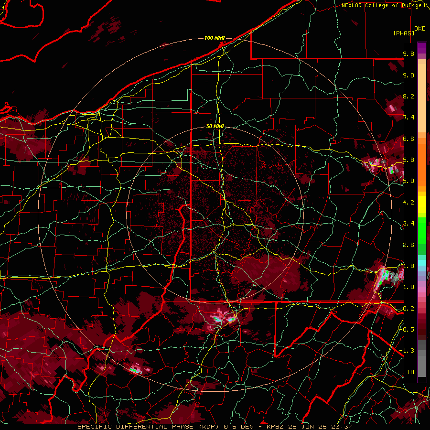Screen dimensions: 430x430
Task: Click the -0.5 scale value
Action: (x=407, y=330)
